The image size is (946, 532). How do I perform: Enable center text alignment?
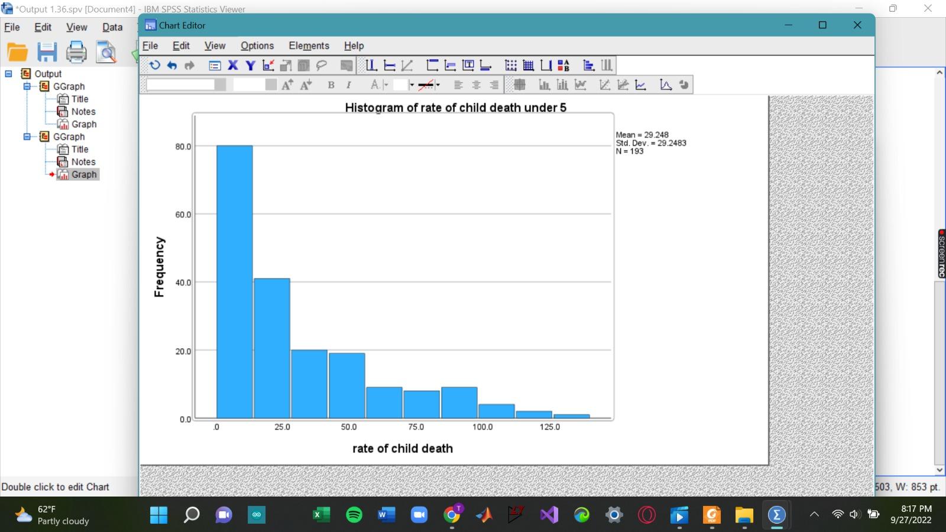tap(476, 85)
